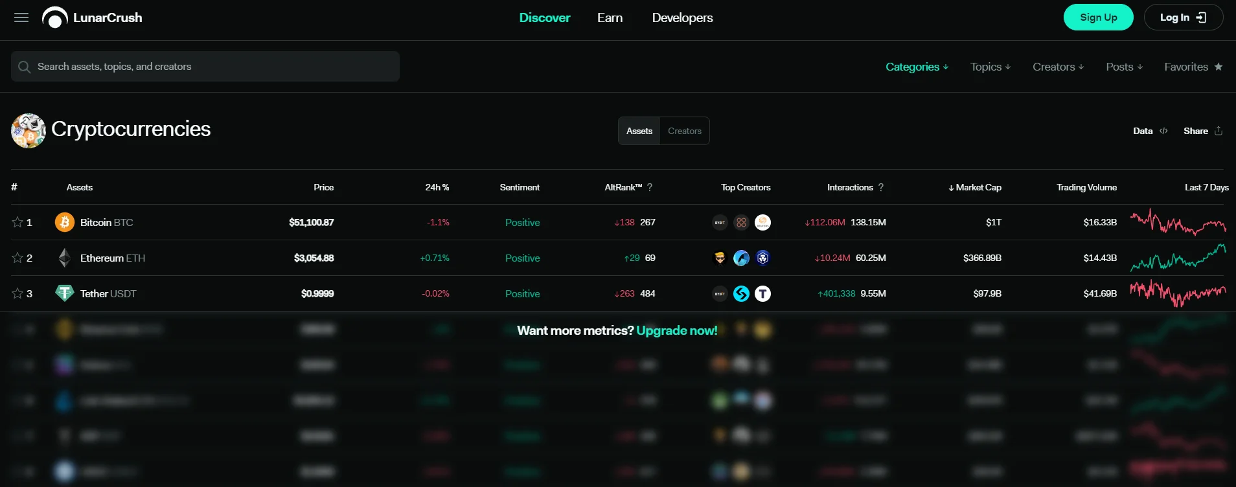This screenshot has width=1236, height=487.
Task: Open Ethereum's first top creator avatar
Action: click(x=720, y=258)
